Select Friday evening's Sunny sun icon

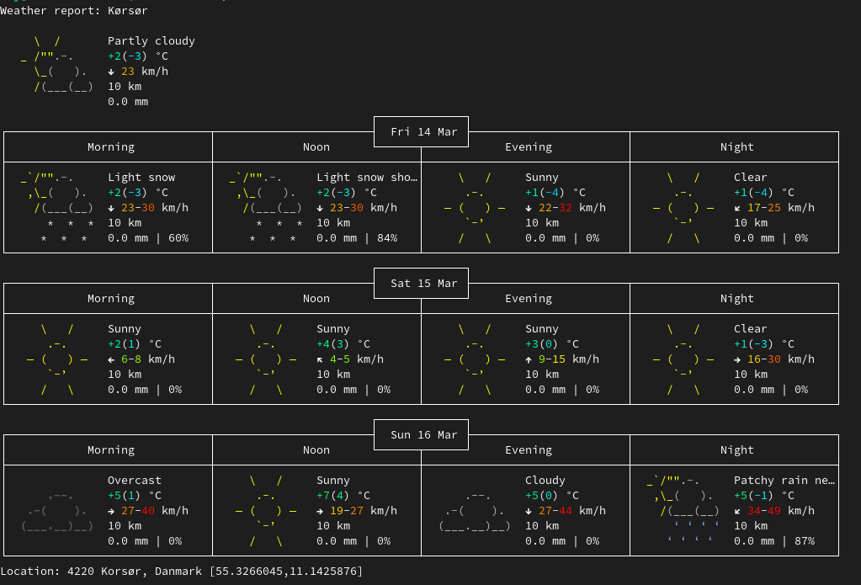pyautogui.click(x=475, y=208)
